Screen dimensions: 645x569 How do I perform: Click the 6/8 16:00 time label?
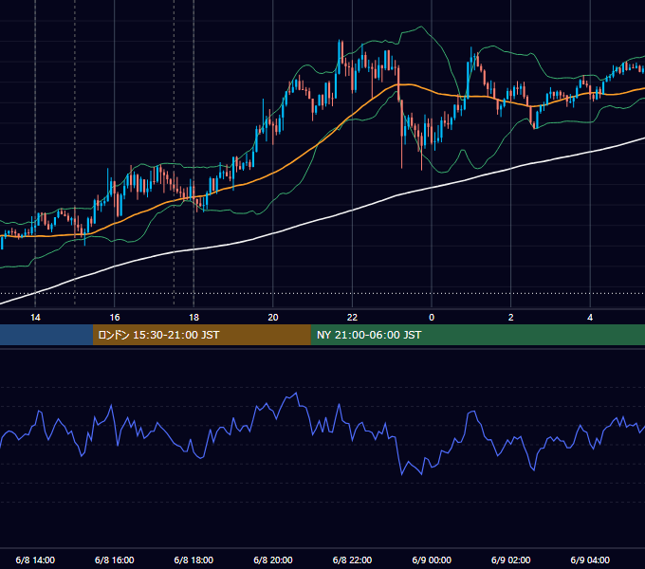[x=115, y=560]
